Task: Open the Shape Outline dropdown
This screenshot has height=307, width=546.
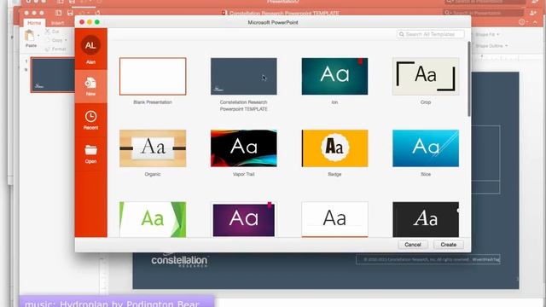Action: point(491,45)
